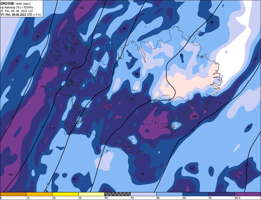261x200 pixels.
Task: Click the legend scale number '95'
Action: (x=210, y=198)
